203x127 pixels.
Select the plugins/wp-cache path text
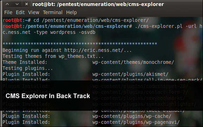point(132,116)
